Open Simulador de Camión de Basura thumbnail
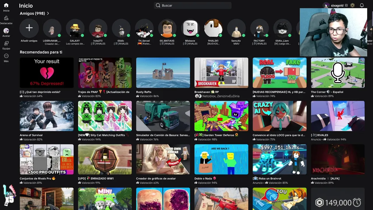The height and width of the screenshot is (210, 373). coord(163,116)
